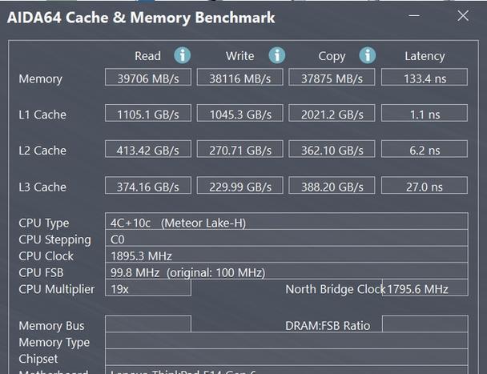Image resolution: width=487 pixels, height=374 pixels.
Task: Close the AIDA64 Cache & Memory Benchmark window
Action: click(x=463, y=15)
